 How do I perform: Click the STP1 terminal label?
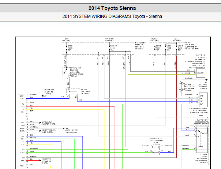tap(22, 99)
